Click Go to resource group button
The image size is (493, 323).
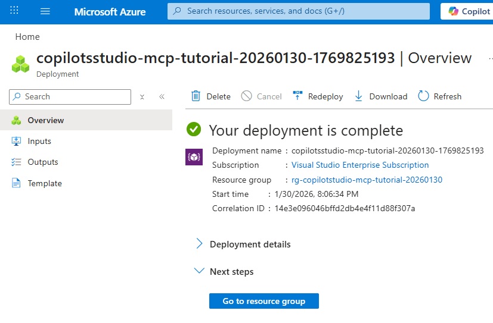click(x=264, y=301)
